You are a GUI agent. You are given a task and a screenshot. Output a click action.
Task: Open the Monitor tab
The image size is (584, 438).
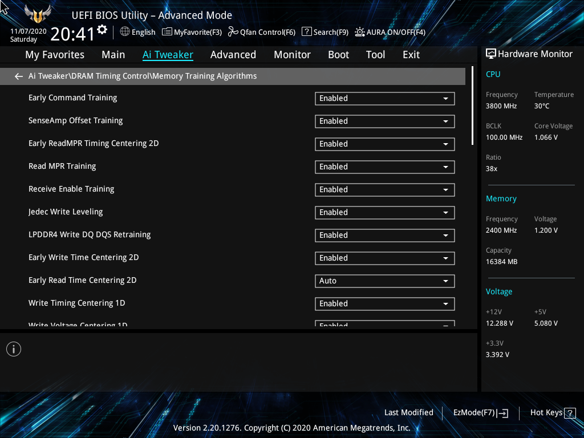(293, 55)
